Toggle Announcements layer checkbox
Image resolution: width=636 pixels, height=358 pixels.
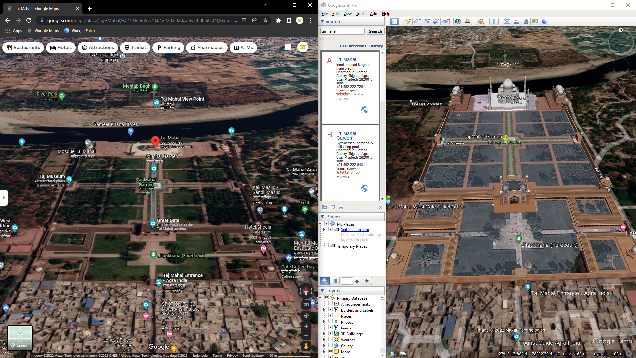tap(330, 304)
